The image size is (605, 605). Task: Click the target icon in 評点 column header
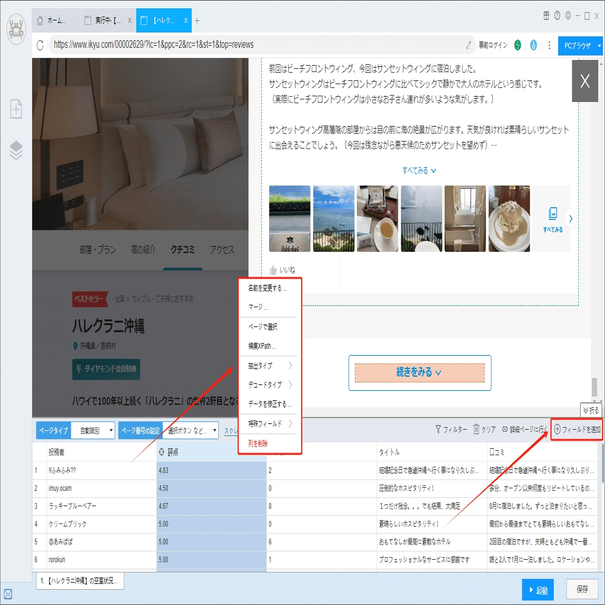pos(161,452)
